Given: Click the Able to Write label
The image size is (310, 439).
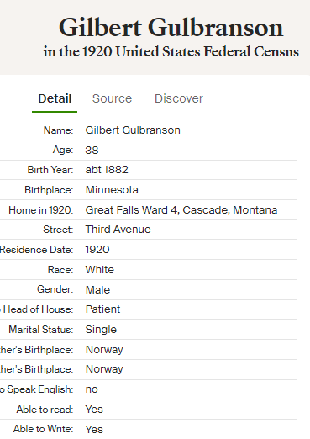Looking at the screenshot, I should 43,429.
